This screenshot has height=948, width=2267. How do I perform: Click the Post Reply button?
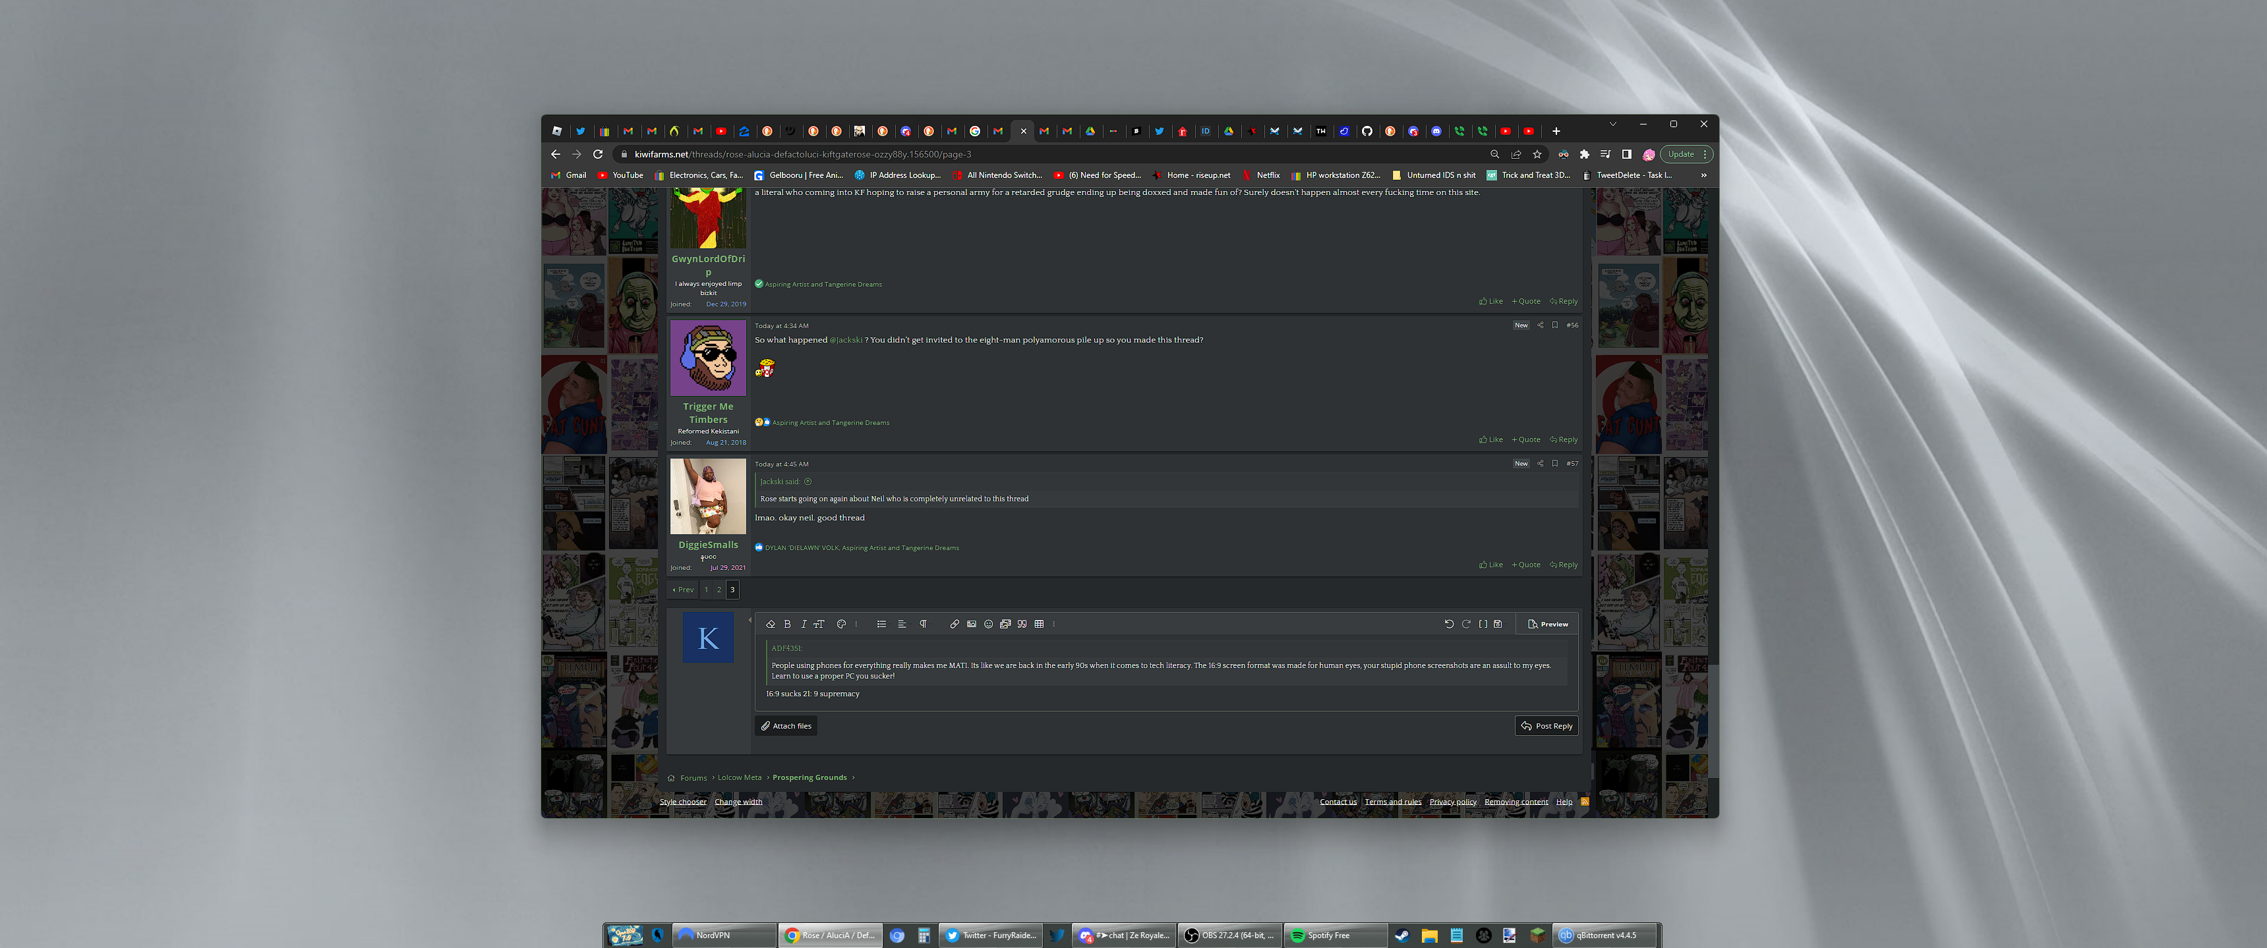(1546, 727)
